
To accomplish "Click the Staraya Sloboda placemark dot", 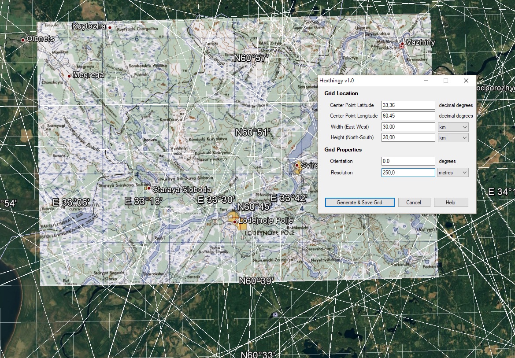I will pos(149,188).
